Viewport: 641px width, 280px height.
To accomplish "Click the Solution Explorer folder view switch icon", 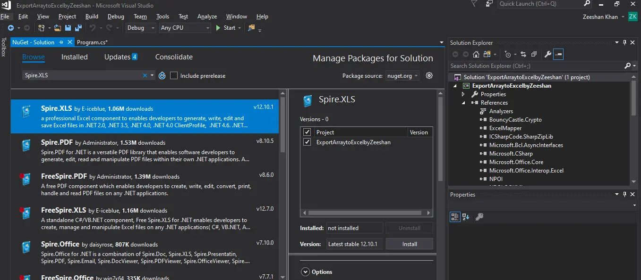I will [x=487, y=54].
